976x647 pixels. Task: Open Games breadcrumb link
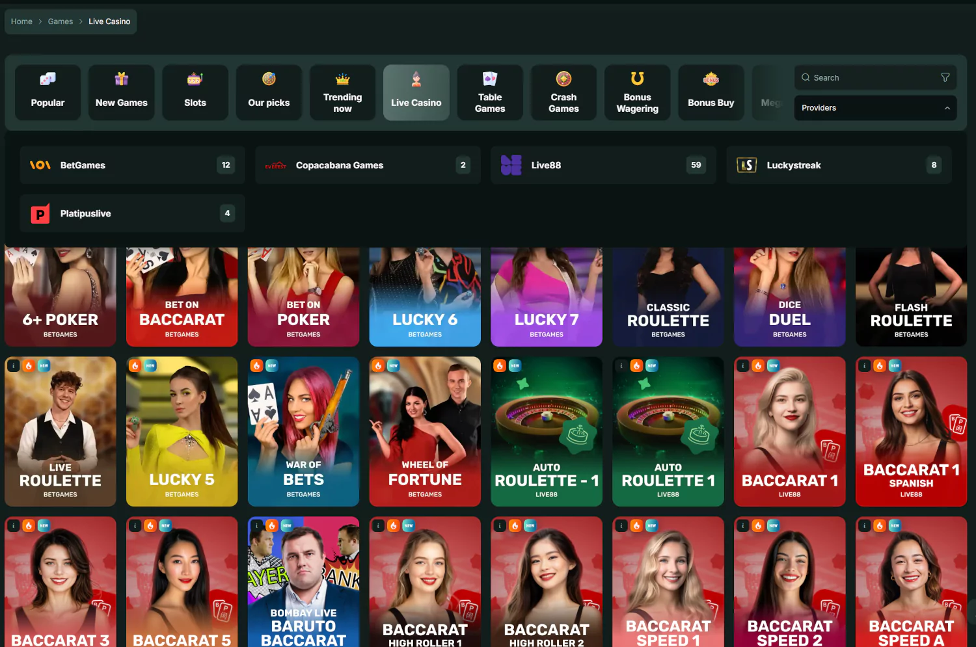(x=61, y=21)
